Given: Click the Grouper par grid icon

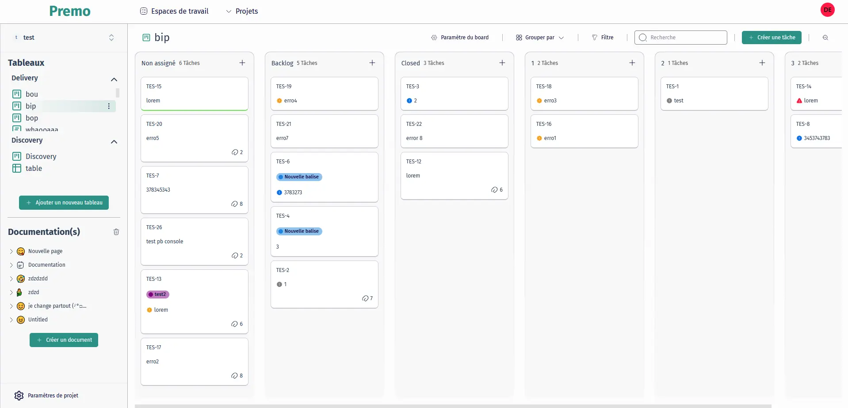Looking at the screenshot, I should (519, 37).
